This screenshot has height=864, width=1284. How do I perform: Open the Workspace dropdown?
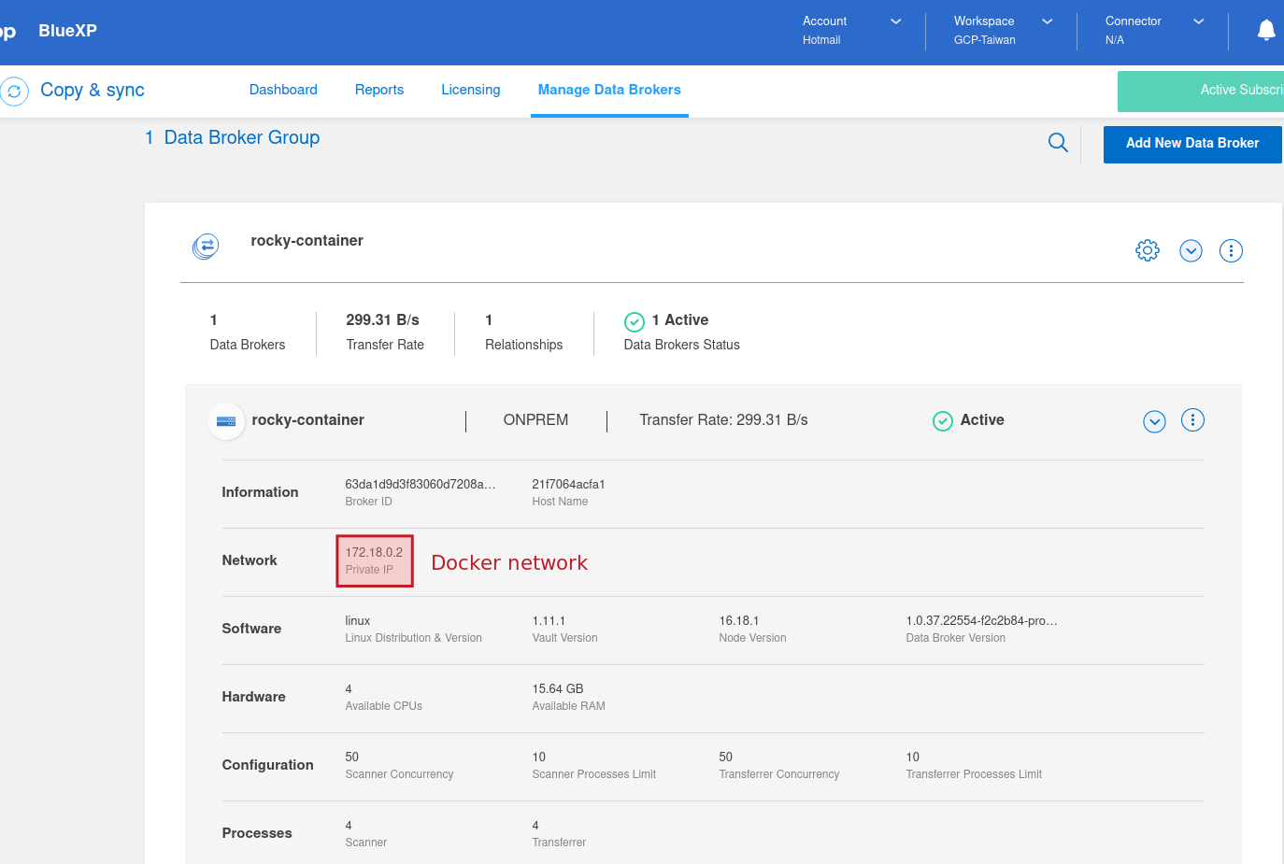(x=1003, y=30)
